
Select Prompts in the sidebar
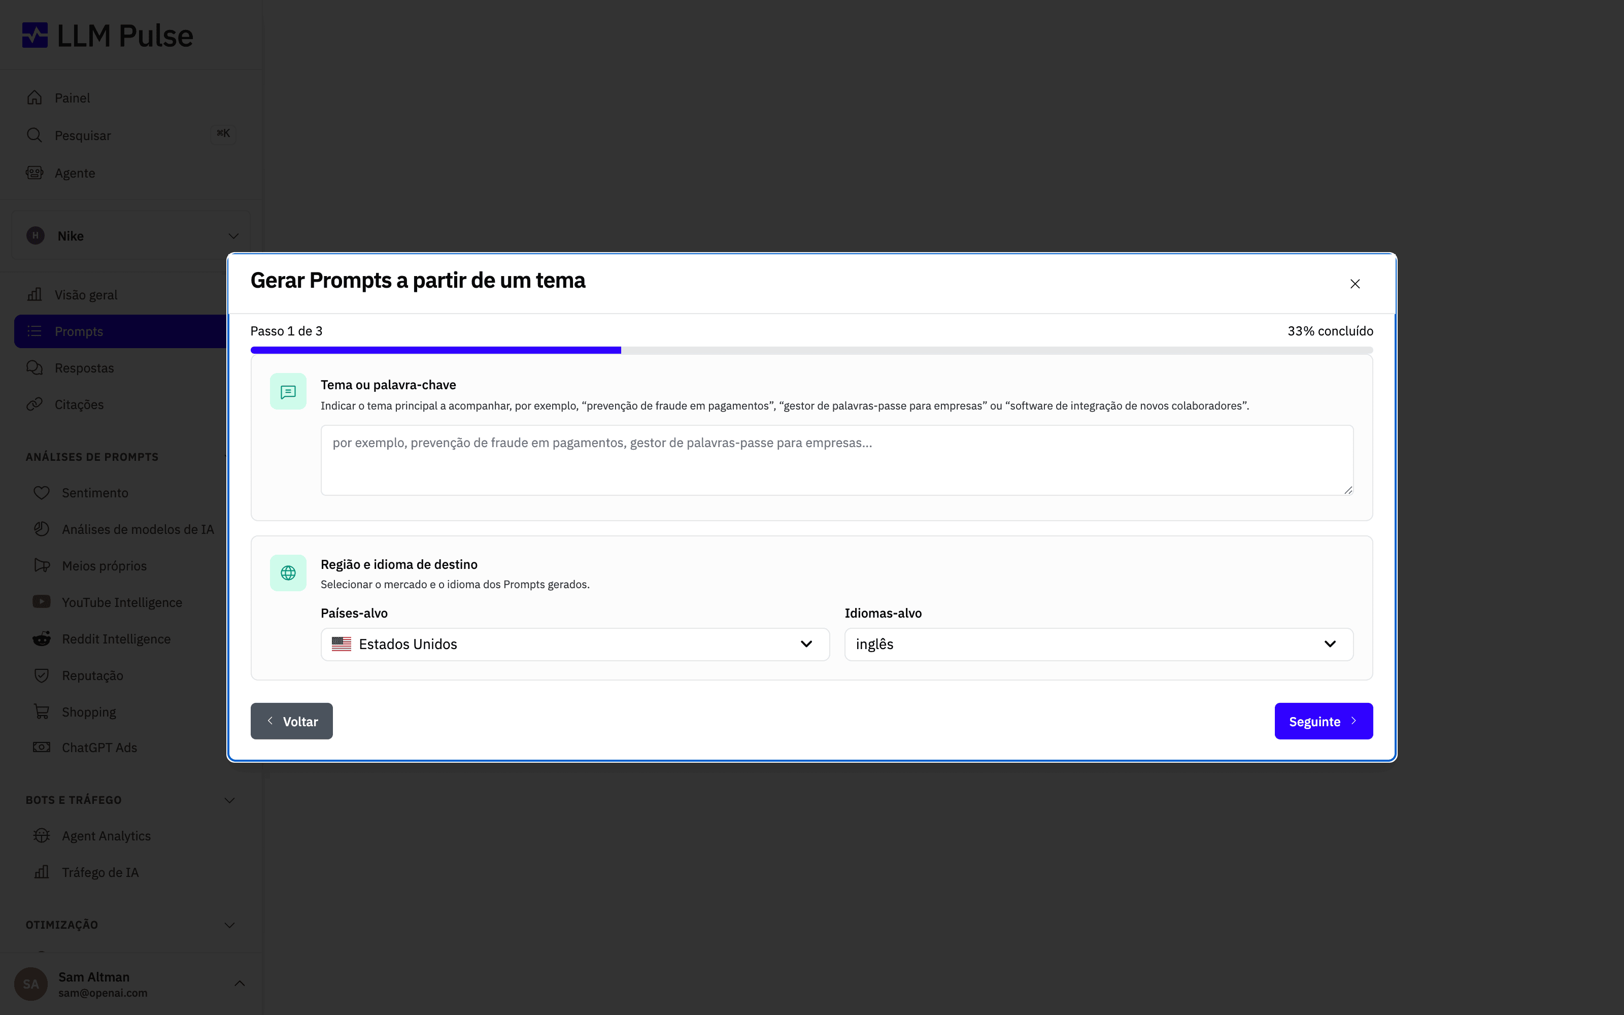[x=121, y=331]
